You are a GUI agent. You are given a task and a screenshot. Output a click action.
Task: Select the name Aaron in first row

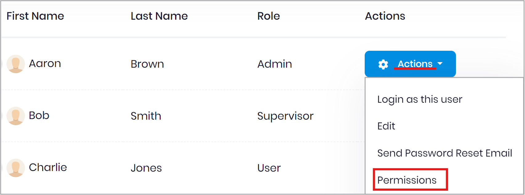point(45,64)
